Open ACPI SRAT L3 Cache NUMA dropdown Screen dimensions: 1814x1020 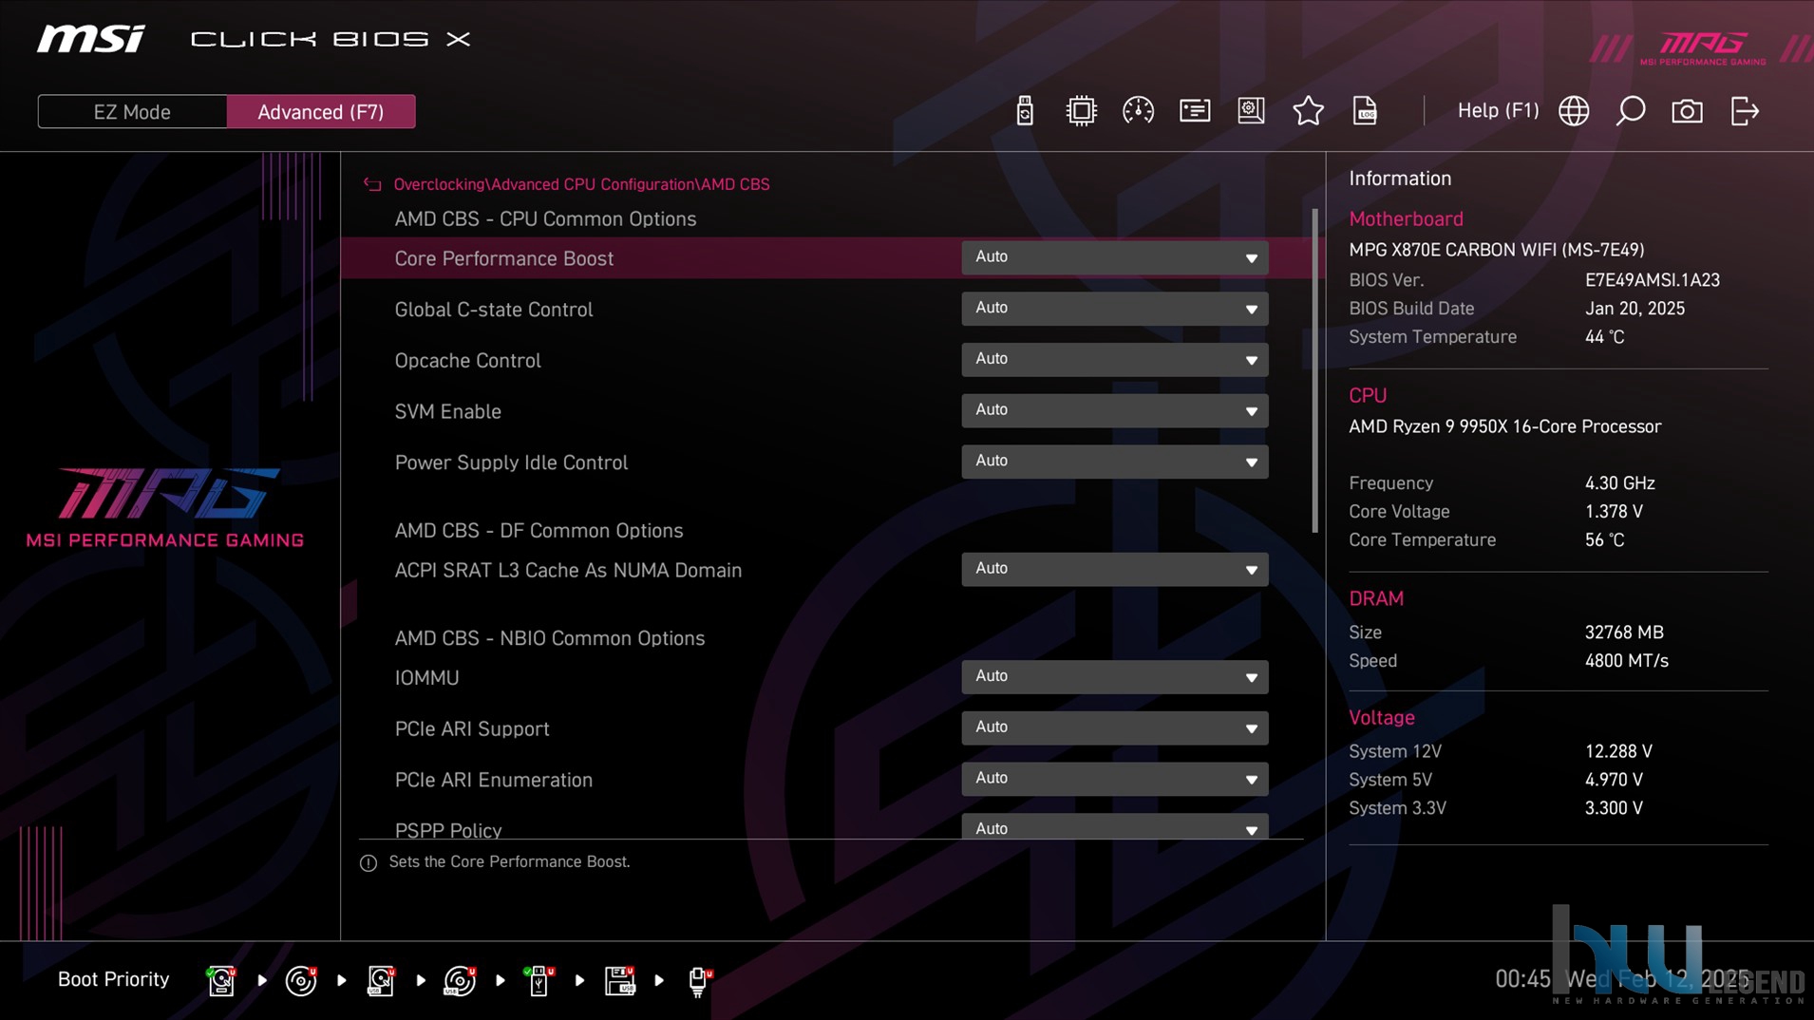point(1114,569)
